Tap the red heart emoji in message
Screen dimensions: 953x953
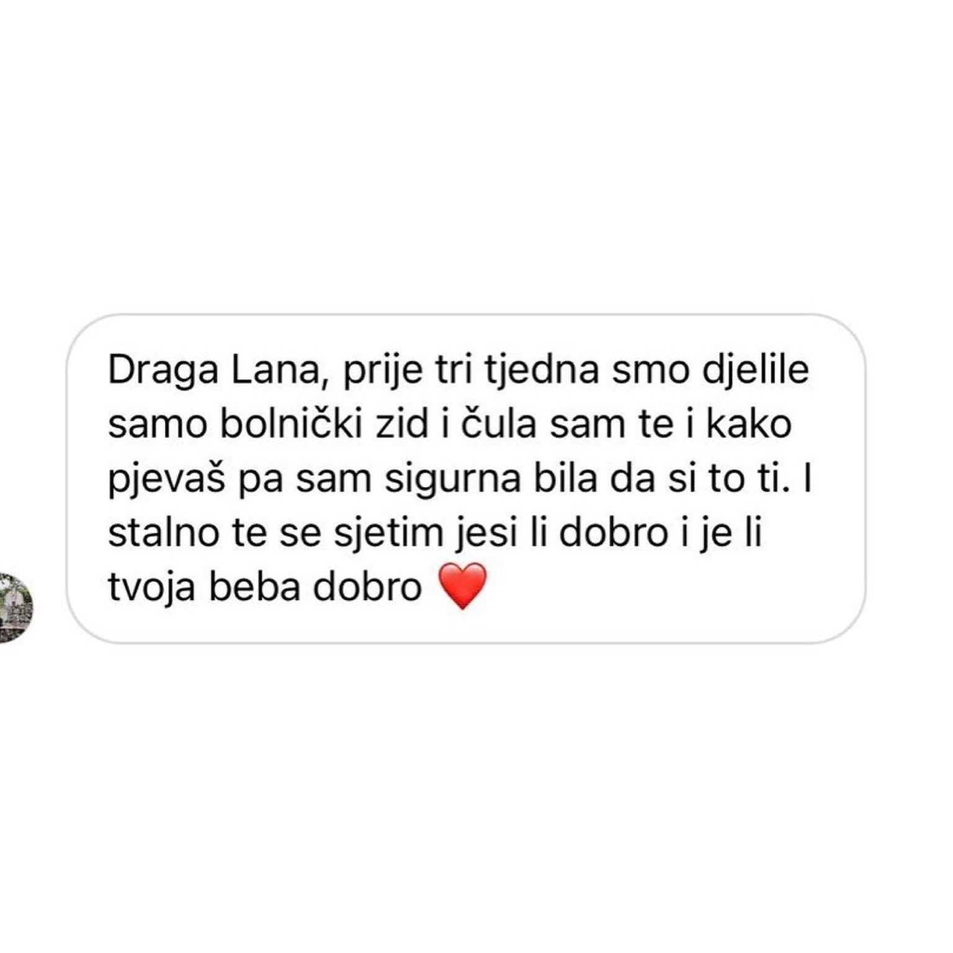[463, 586]
